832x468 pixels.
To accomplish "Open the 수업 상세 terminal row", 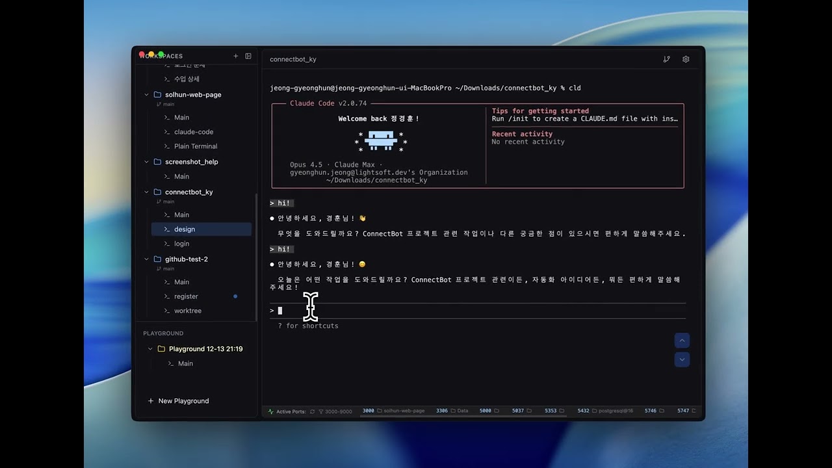I will click(201, 79).
